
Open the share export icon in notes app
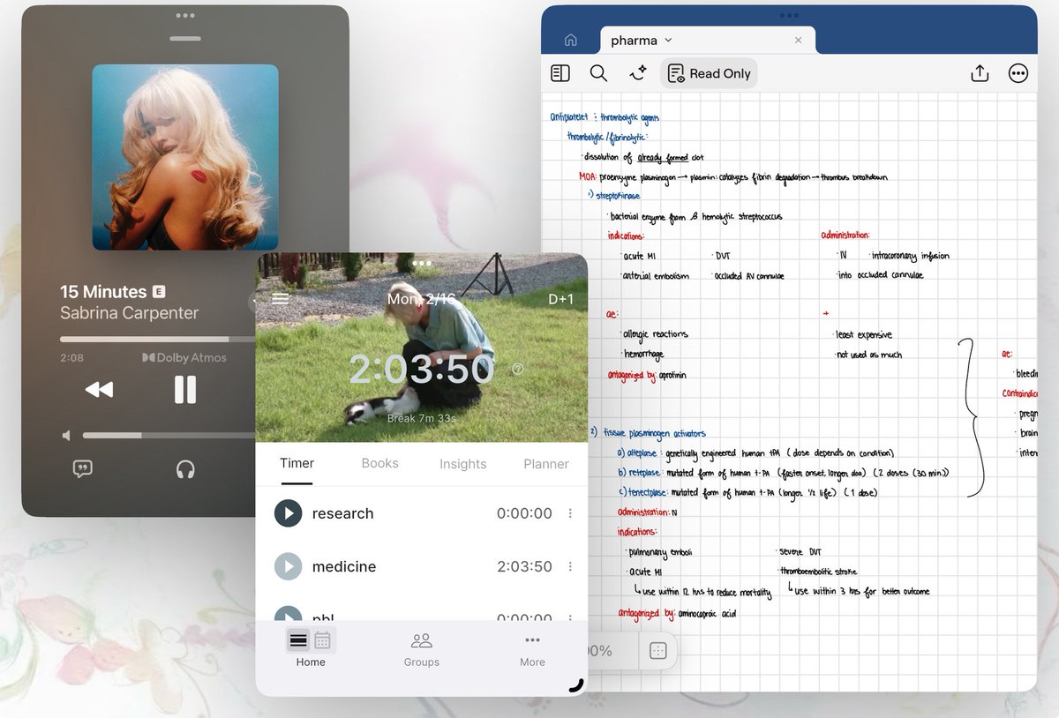click(980, 74)
